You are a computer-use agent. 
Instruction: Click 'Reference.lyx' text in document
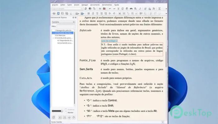point(90,91)
